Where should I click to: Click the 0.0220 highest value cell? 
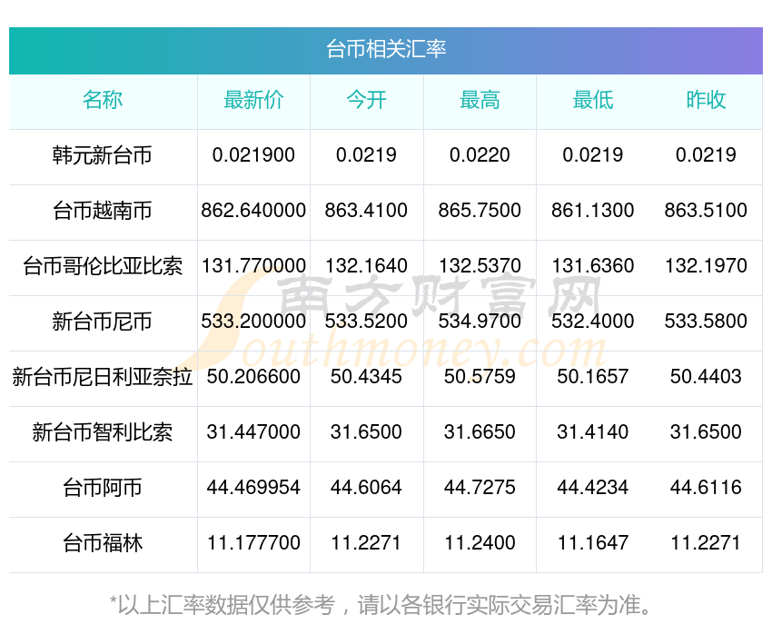pyautogui.click(x=480, y=155)
